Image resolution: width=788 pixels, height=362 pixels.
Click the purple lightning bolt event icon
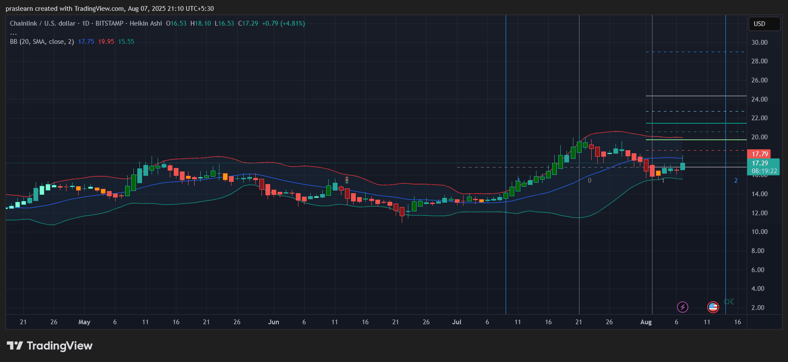click(682, 307)
